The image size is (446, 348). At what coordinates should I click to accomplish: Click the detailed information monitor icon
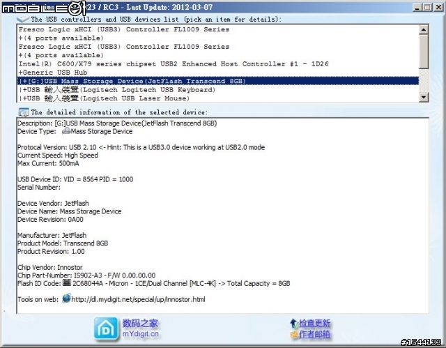[23, 112]
